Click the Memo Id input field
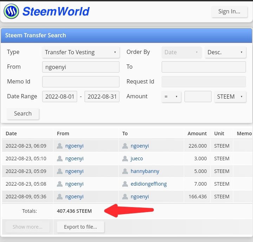 81,82
